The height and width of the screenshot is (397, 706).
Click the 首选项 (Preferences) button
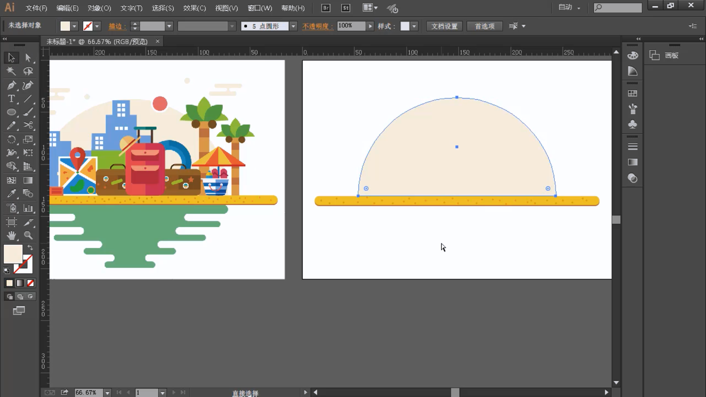click(x=485, y=26)
